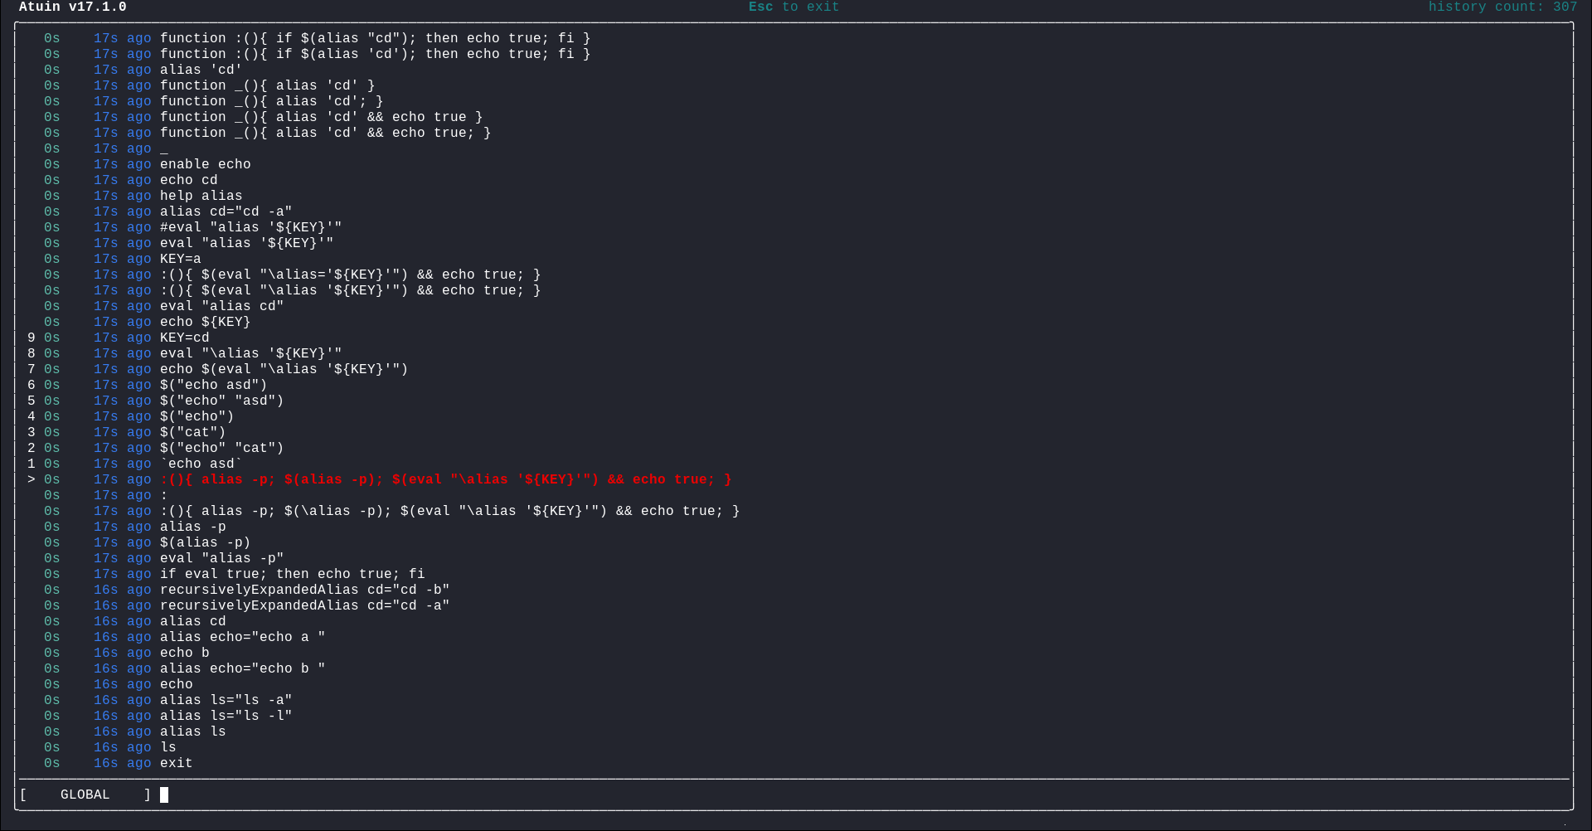
Task: Select the highlighted red 'alias -p' function entry
Action: (446, 479)
